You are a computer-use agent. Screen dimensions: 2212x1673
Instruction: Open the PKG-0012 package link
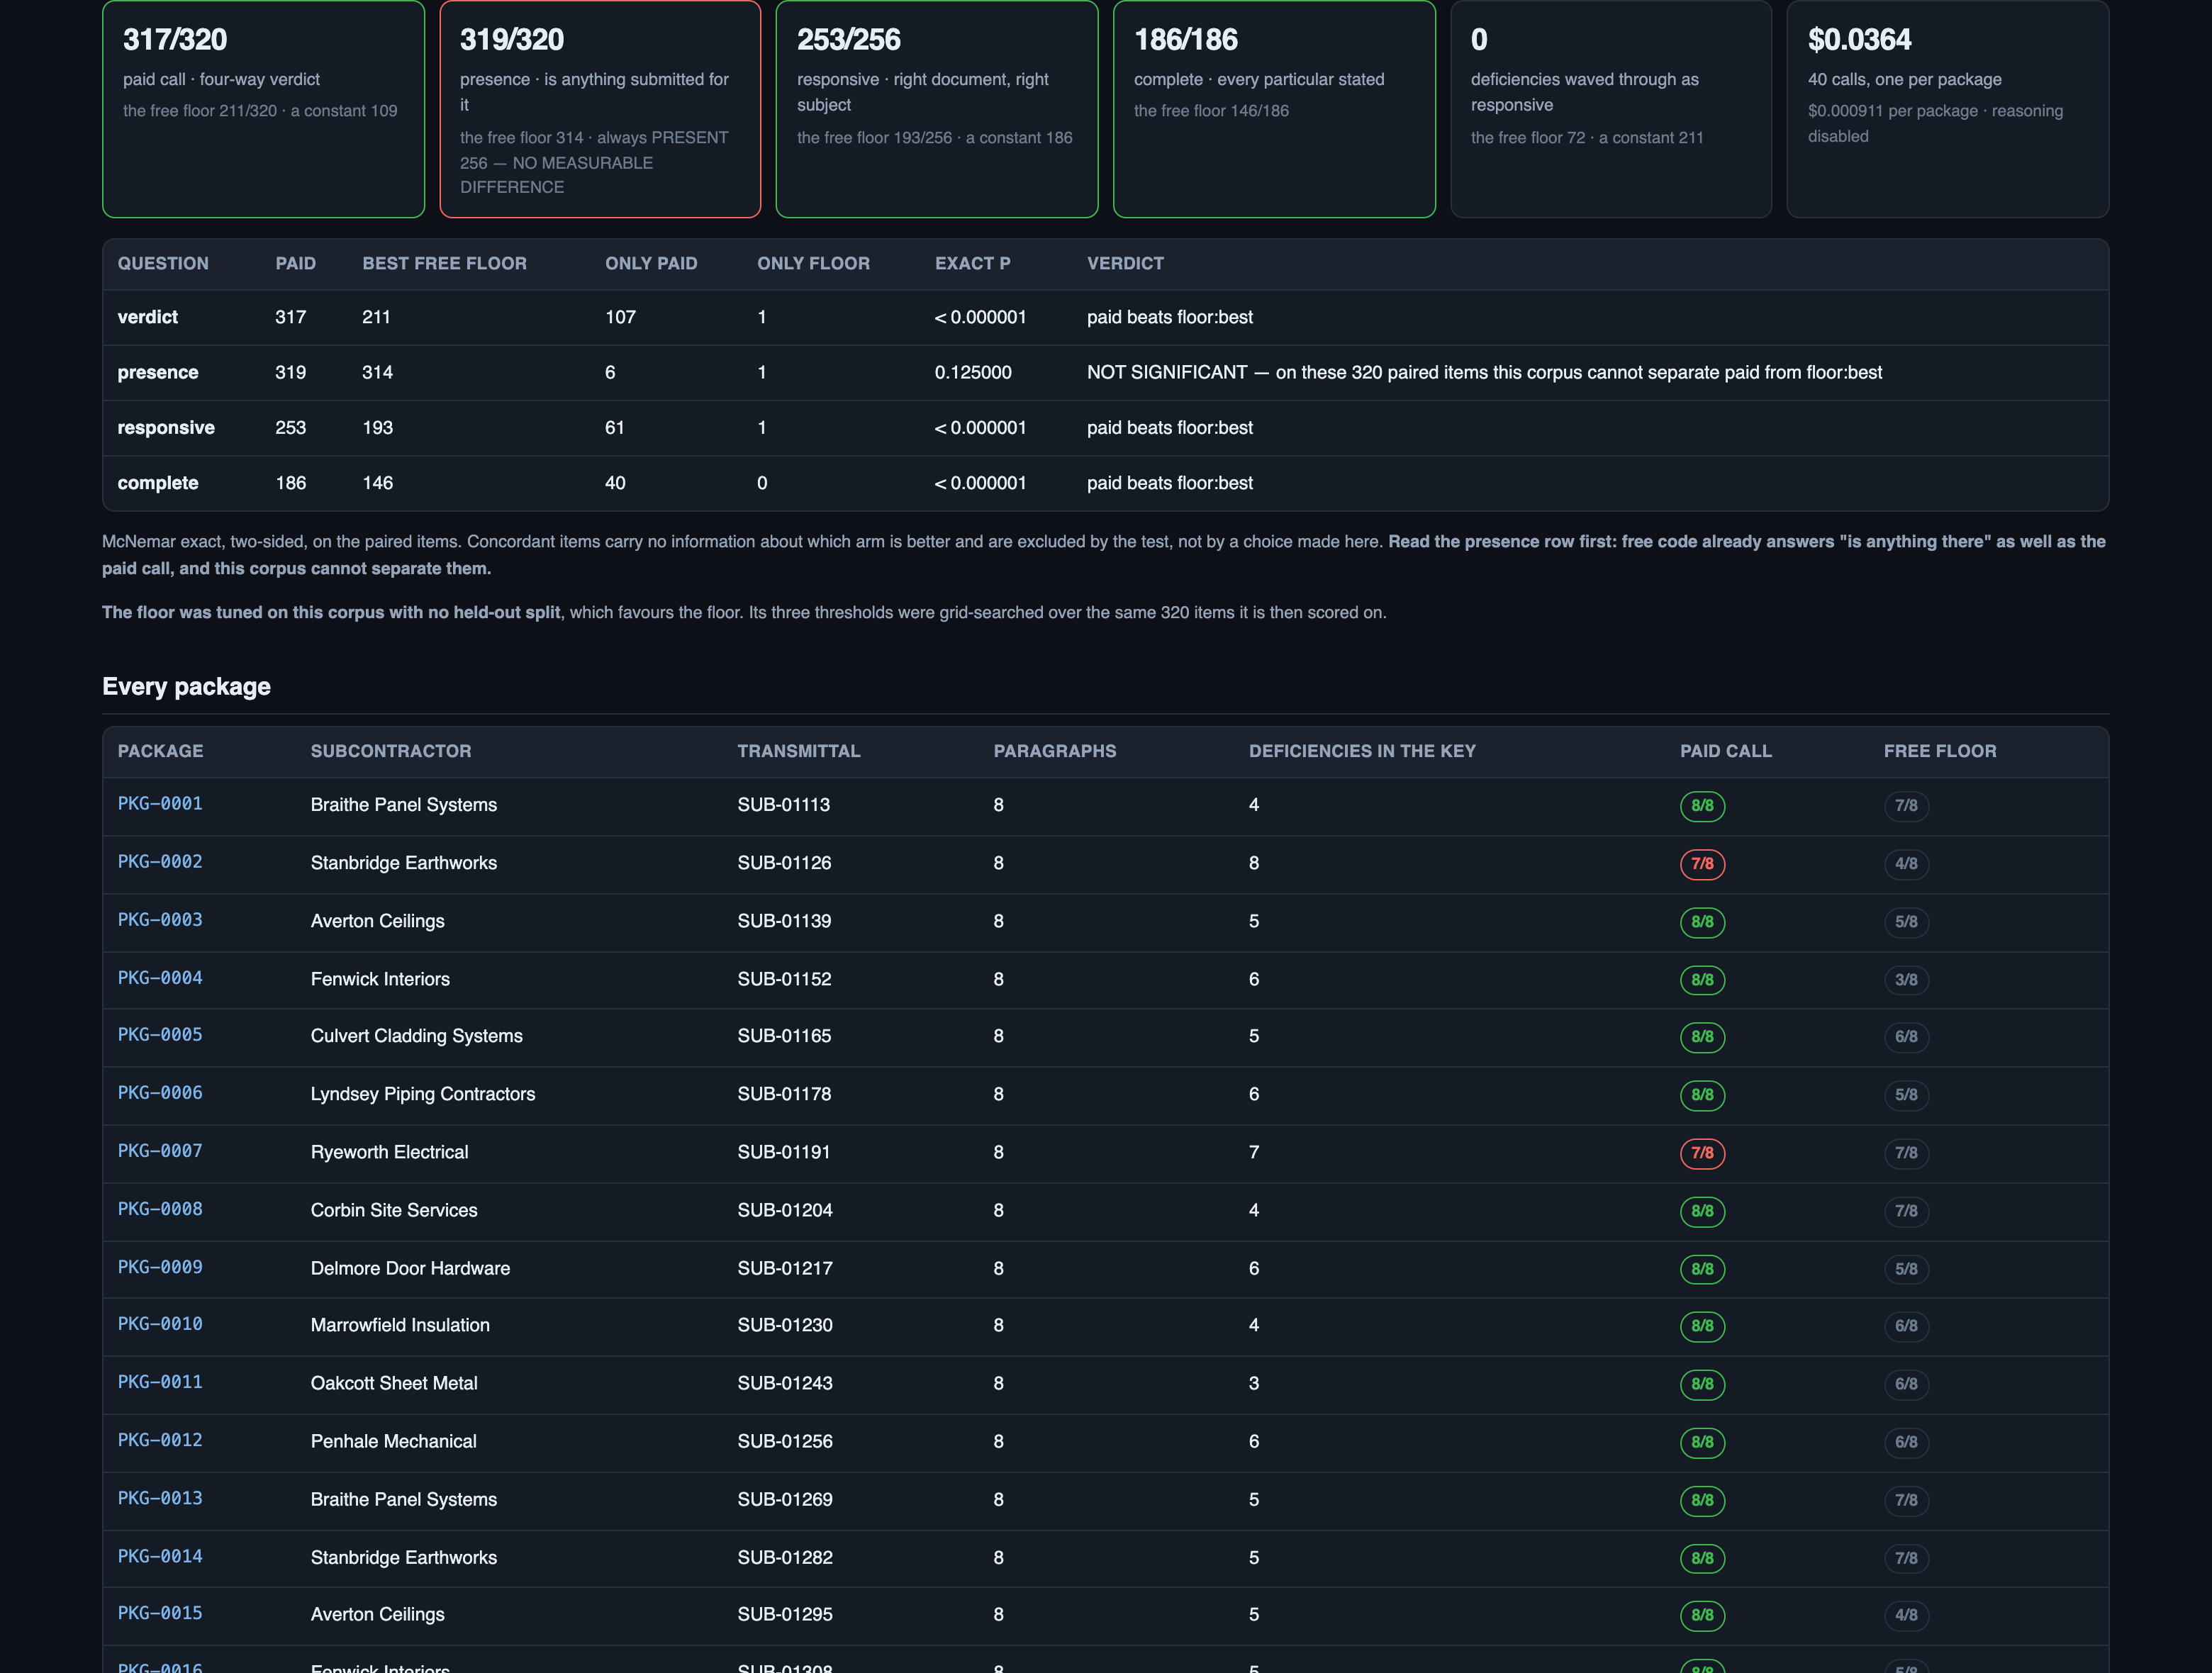[x=160, y=1439]
